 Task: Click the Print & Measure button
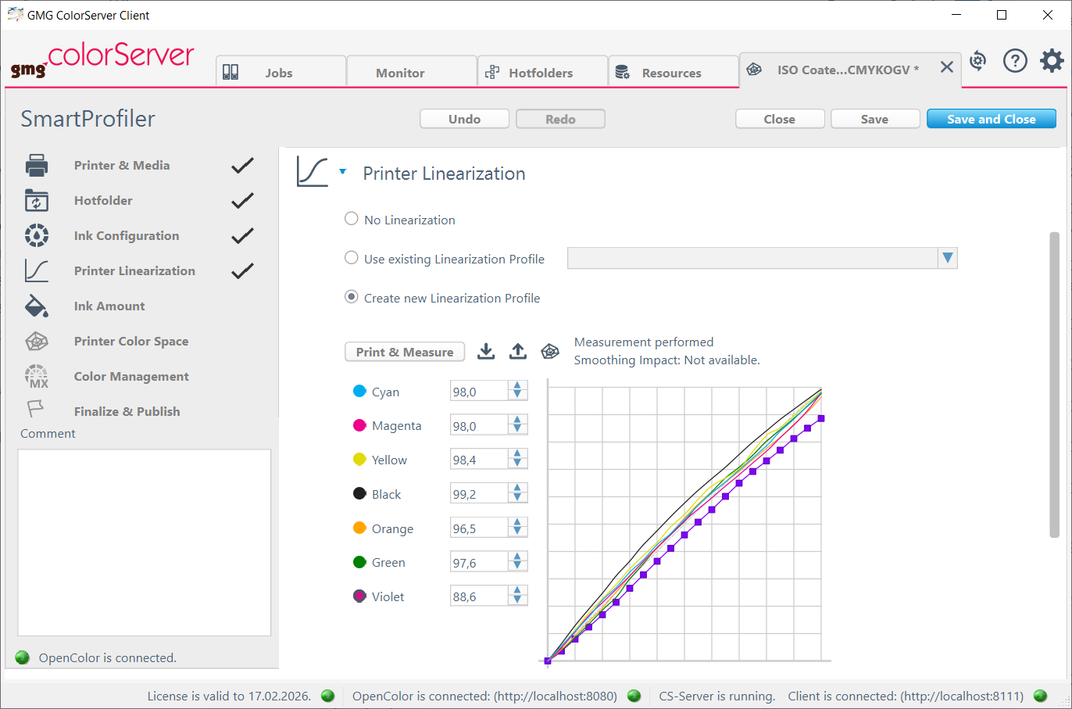click(x=404, y=352)
